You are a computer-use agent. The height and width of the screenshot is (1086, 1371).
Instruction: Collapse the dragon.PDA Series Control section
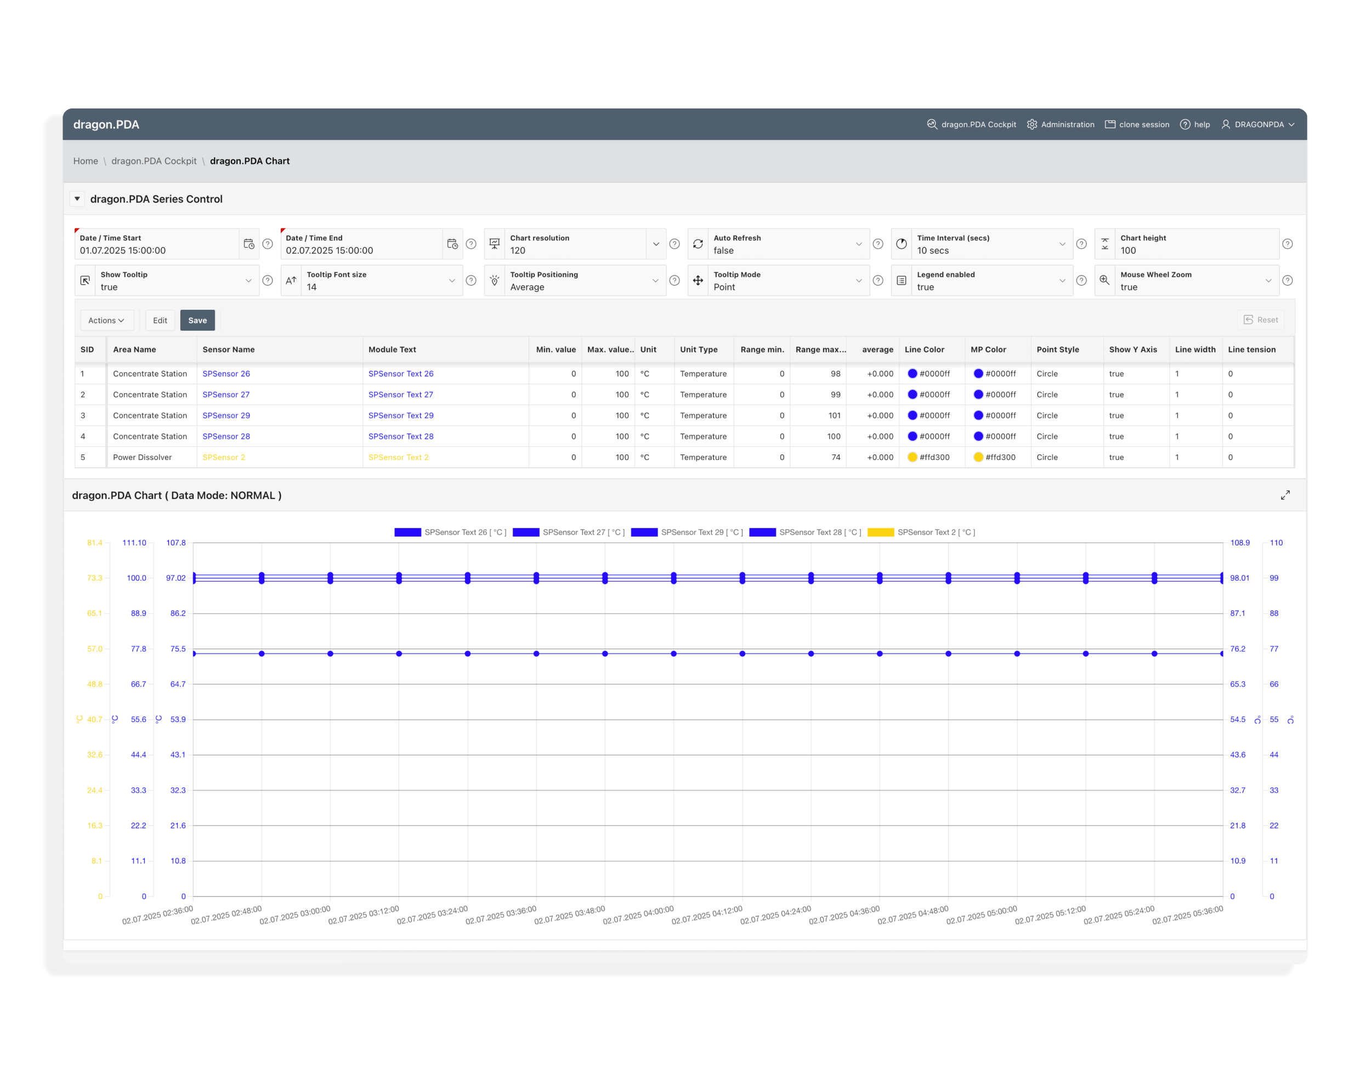pyautogui.click(x=77, y=199)
